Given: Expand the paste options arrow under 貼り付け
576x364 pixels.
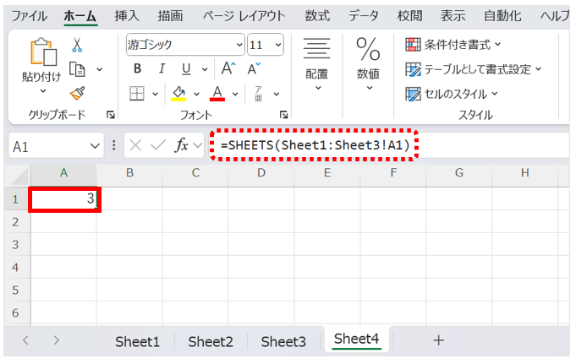Looking at the screenshot, I should pyautogui.click(x=43, y=90).
